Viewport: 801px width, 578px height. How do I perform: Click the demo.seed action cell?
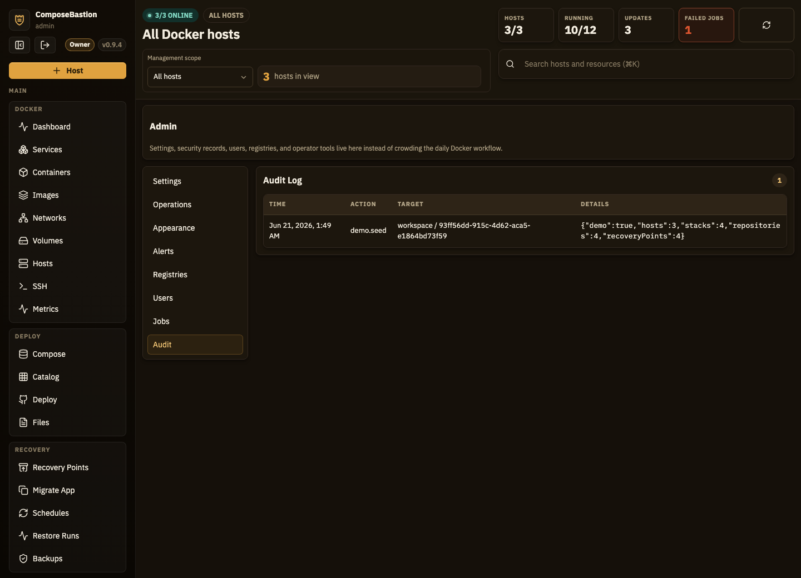click(368, 231)
